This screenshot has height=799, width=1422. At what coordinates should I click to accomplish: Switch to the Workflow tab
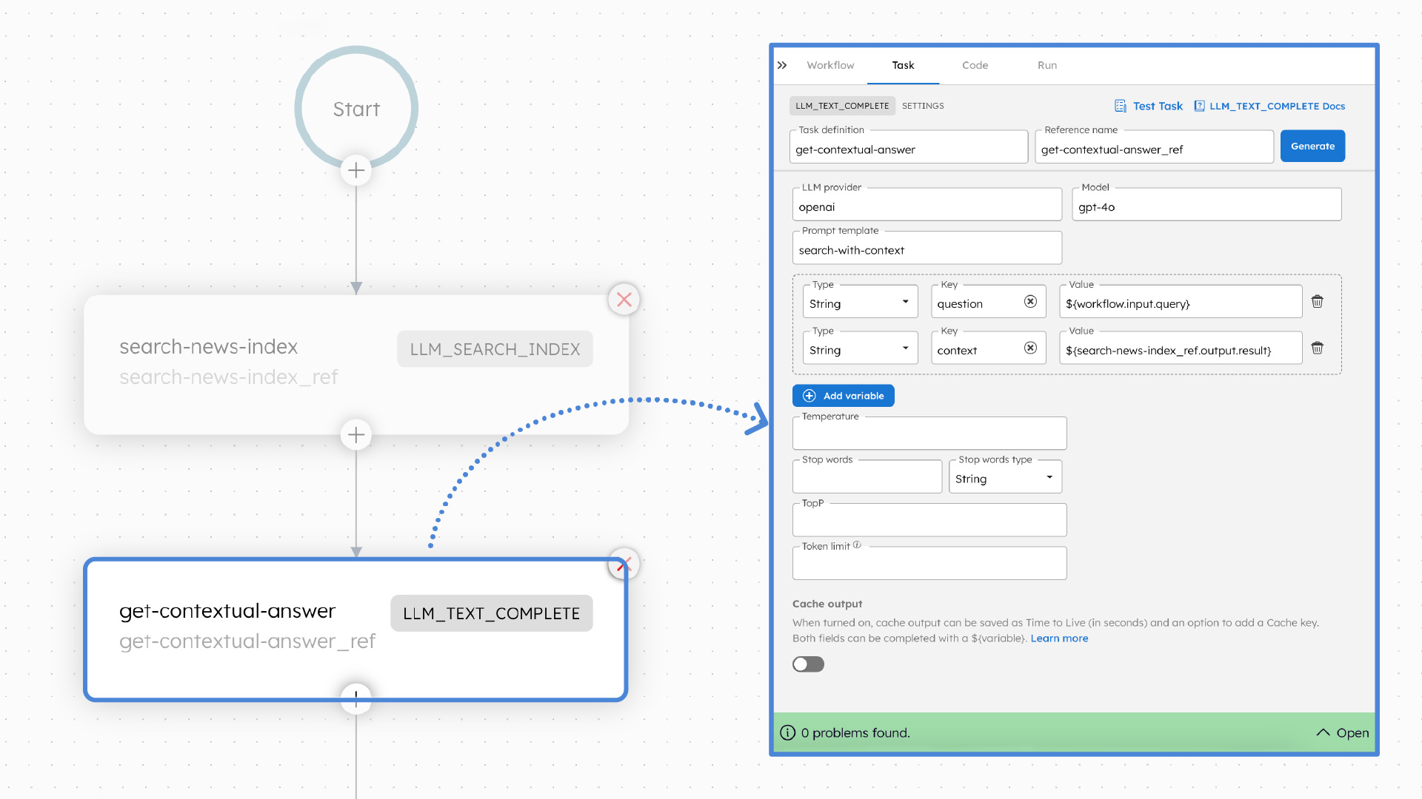tap(830, 65)
